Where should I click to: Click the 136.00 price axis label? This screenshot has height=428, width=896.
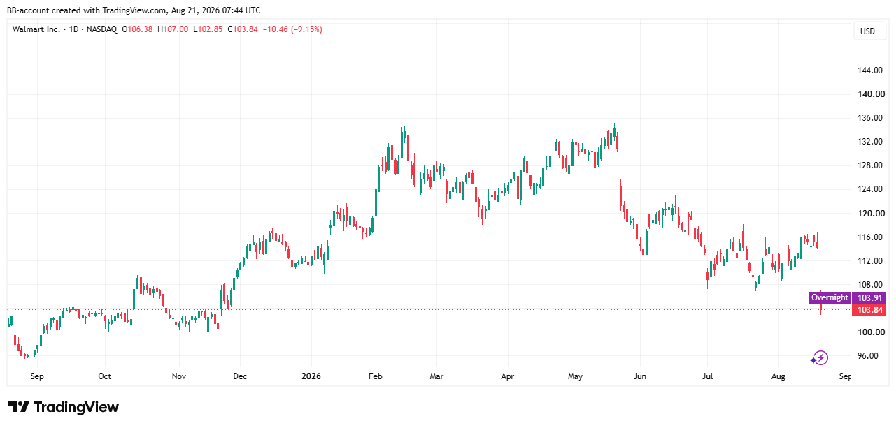[x=869, y=118]
